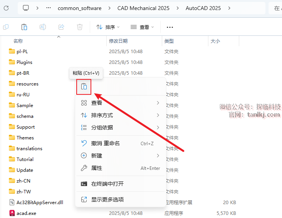Open the 查看 submenu in the context menu
This screenshot has width=282, height=218.
click(120, 103)
